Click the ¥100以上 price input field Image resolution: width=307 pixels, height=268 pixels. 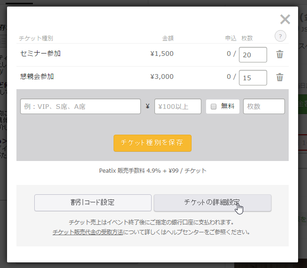177,107
